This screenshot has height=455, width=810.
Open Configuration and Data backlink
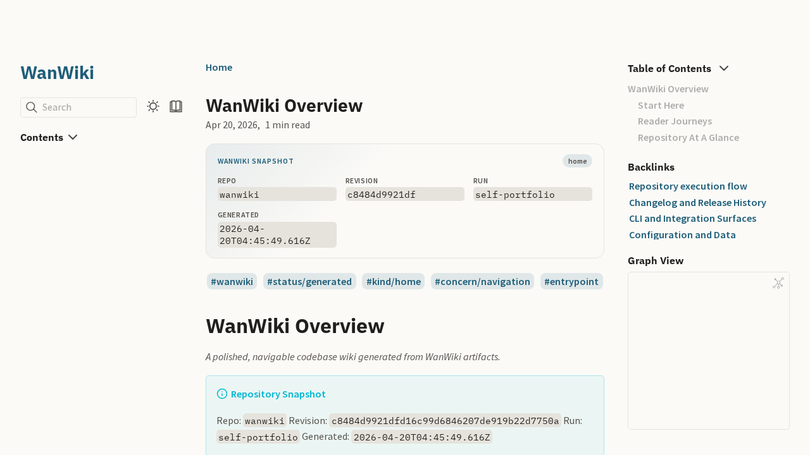click(x=682, y=235)
